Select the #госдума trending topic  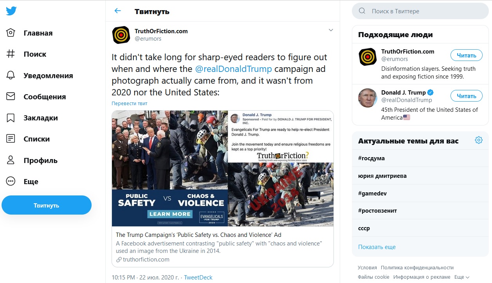click(420, 158)
